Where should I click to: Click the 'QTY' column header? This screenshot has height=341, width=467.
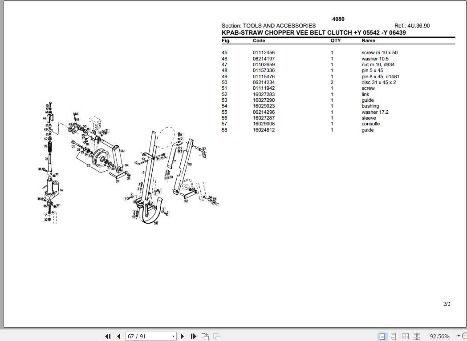[x=335, y=40]
